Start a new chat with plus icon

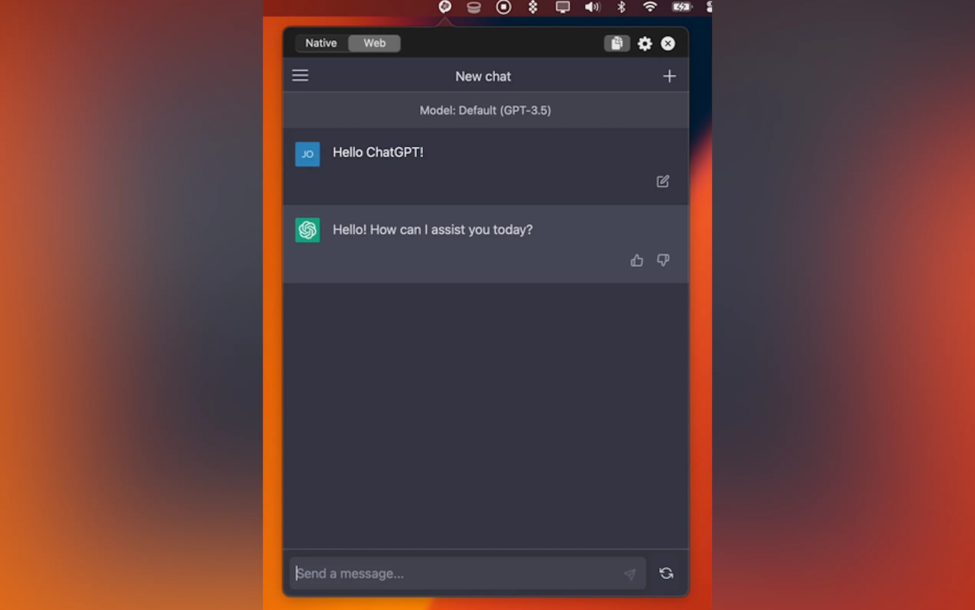point(669,76)
